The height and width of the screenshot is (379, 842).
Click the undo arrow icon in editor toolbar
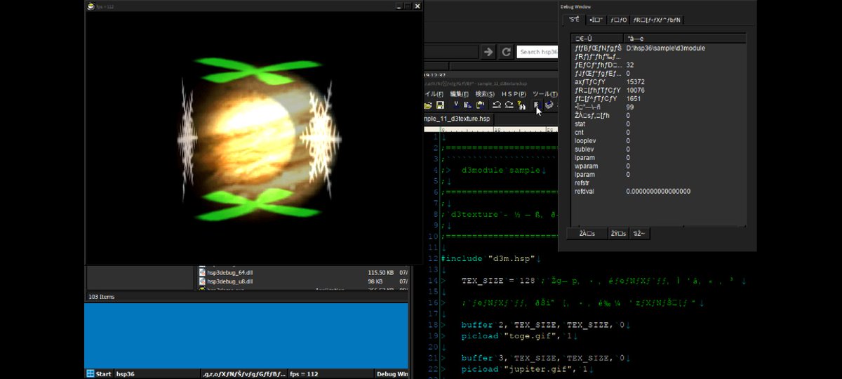click(497, 105)
